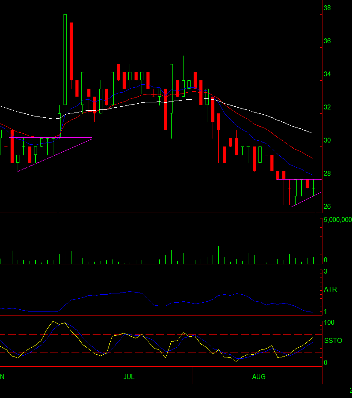Click the magenta resistance line near 27.6
This screenshot has width=352, height=398.
[x=299, y=180]
